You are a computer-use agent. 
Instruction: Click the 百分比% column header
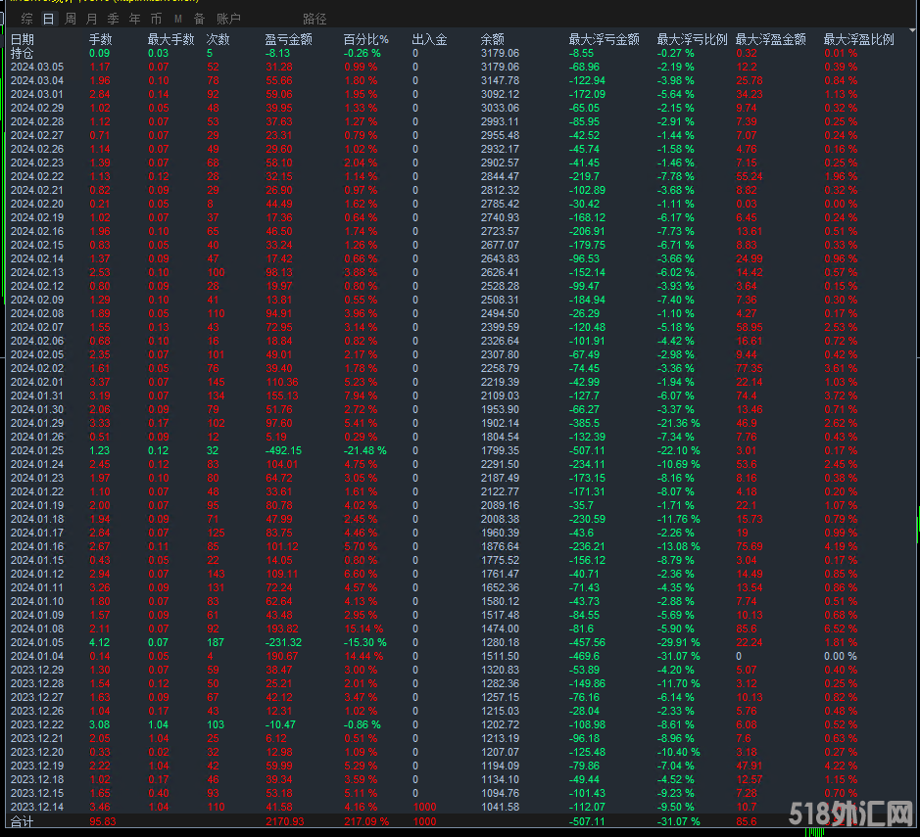(365, 39)
